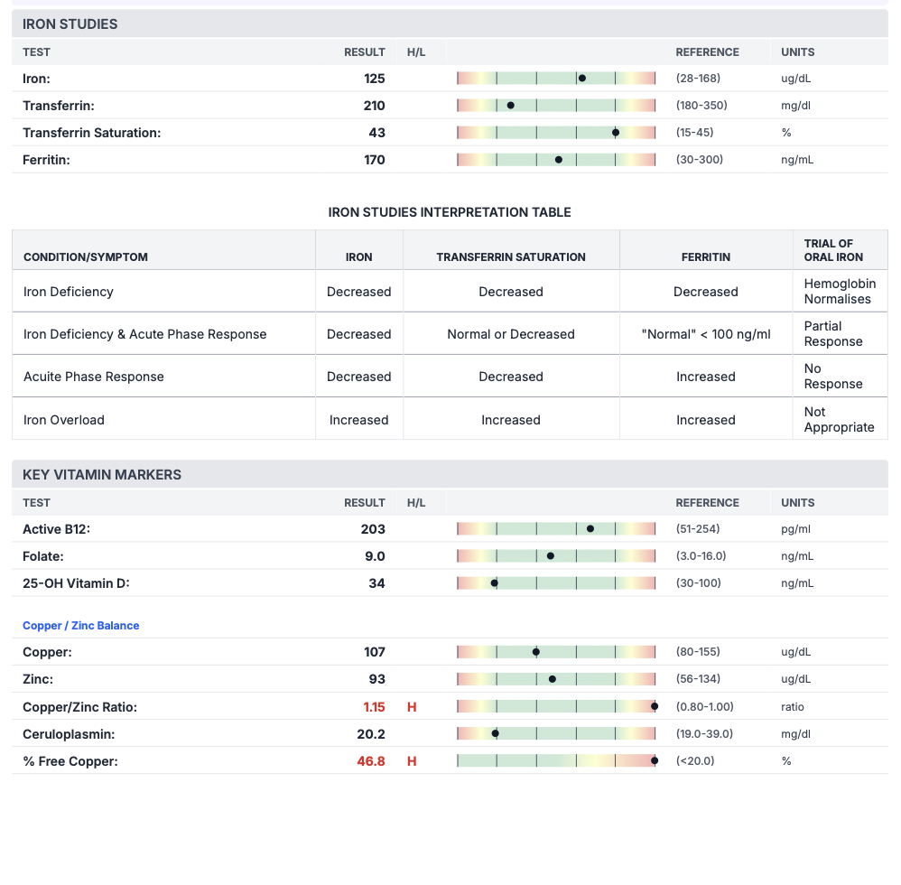Click the 25-OH Vitamin D result 34
This screenshot has height=885, width=901.
(377, 583)
